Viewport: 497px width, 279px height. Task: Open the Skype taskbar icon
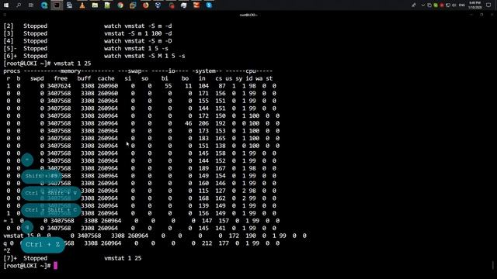(x=209, y=5)
